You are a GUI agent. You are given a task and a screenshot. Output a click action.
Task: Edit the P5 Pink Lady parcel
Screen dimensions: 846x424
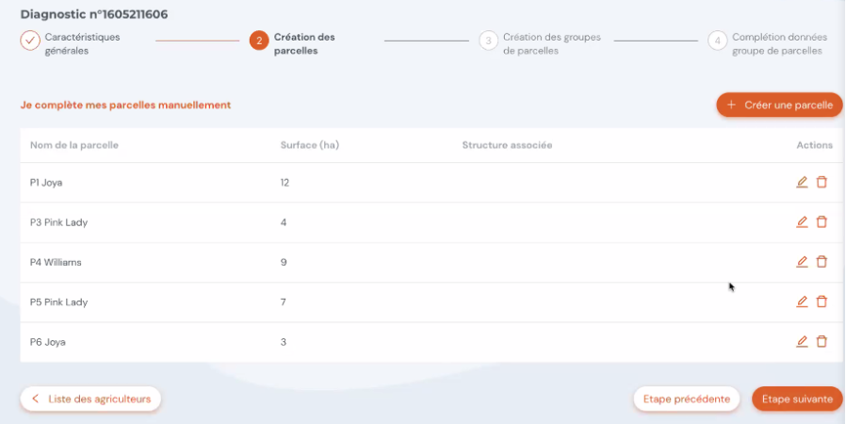coord(802,302)
